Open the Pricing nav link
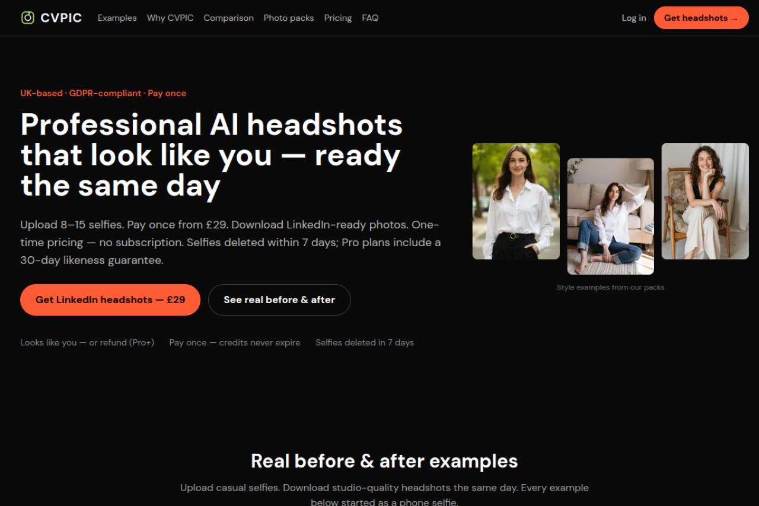This screenshot has width=759, height=506. click(x=338, y=18)
